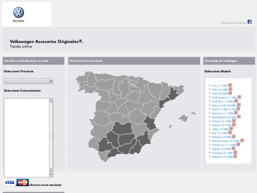The height and width of the screenshot is (193, 257).
Task: Click the PDF icon for Touareg
Action: pos(235,152)
